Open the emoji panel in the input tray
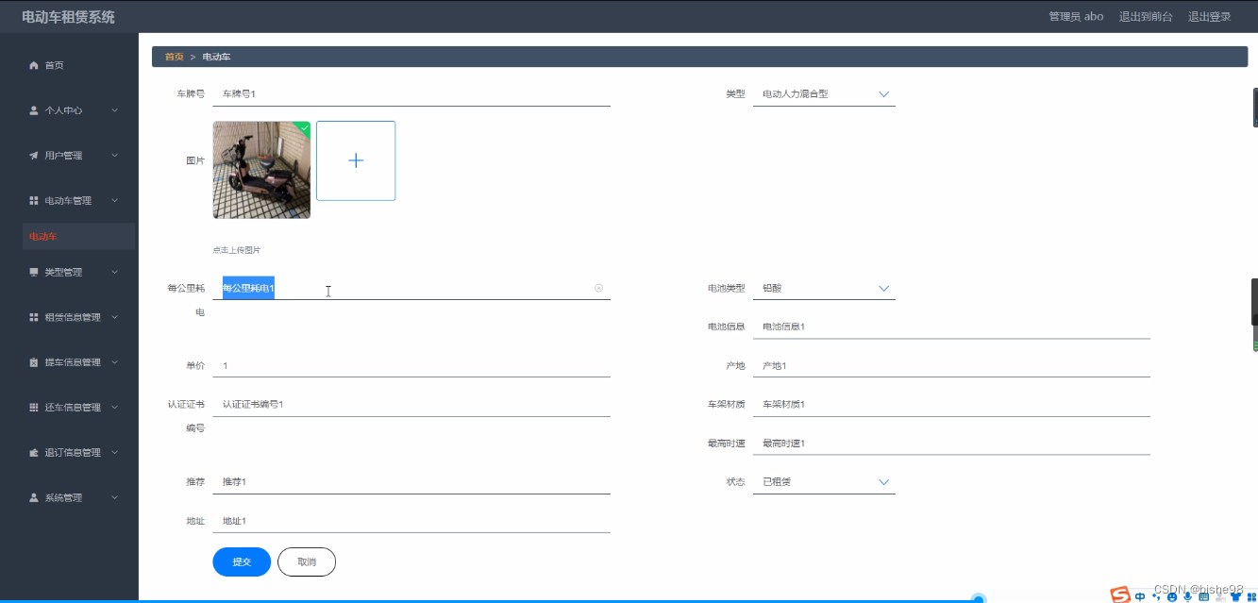The height and width of the screenshot is (603, 1258). (x=1172, y=596)
